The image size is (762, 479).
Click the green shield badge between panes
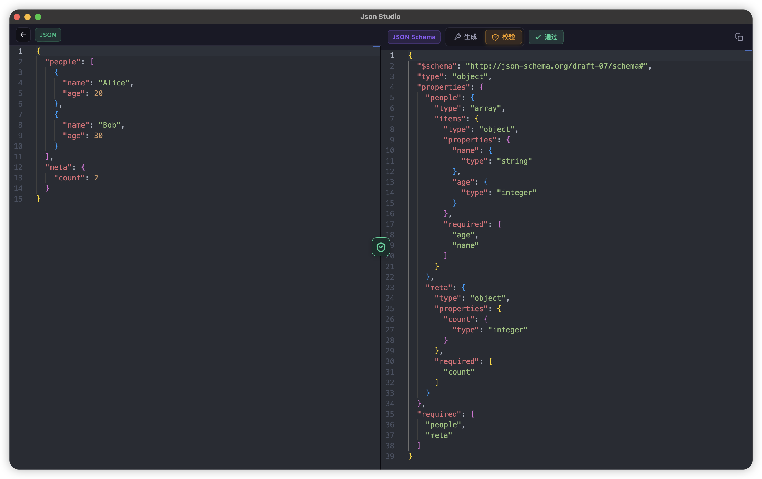click(381, 247)
